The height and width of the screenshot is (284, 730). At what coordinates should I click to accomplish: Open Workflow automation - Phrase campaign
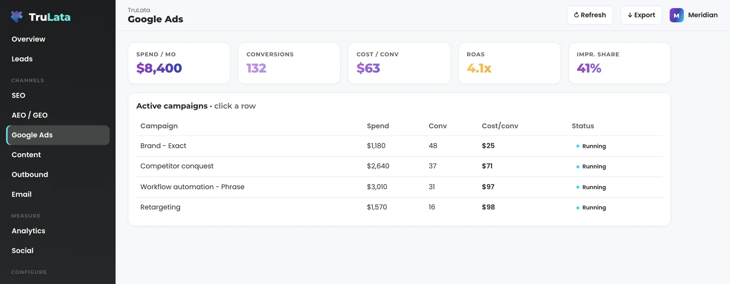pyautogui.click(x=399, y=187)
